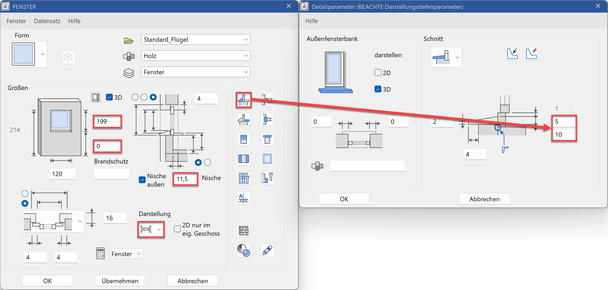608x290 pixels.
Task: Click the Nische depth field showing 11,5
Action: click(x=185, y=179)
